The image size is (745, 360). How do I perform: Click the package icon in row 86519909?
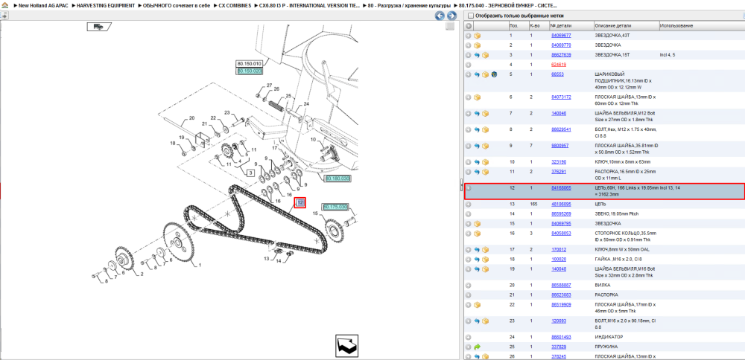[x=477, y=304]
